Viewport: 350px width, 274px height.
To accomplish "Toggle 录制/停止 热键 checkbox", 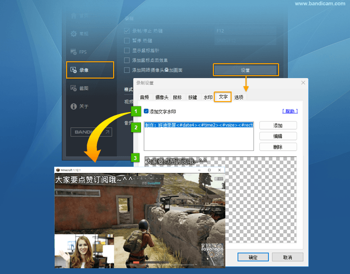I will click(x=127, y=31).
